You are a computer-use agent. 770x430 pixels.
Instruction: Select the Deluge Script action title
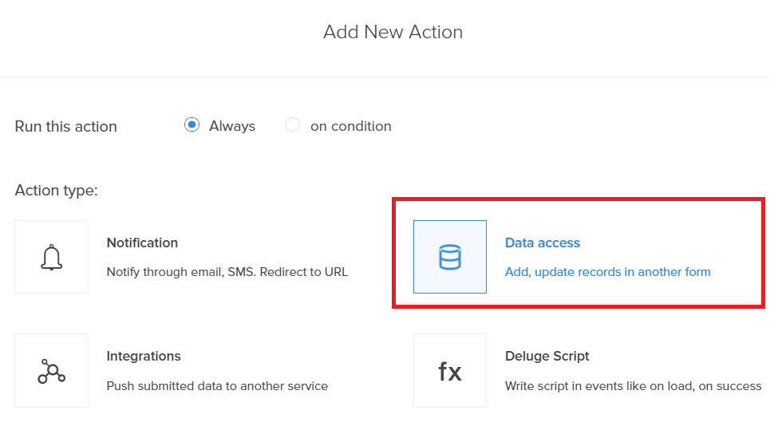(x=547, y=356)
